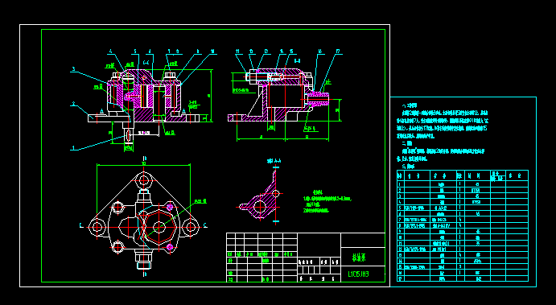
Task: Click the last row of the parts list
Action: [463, 278]
